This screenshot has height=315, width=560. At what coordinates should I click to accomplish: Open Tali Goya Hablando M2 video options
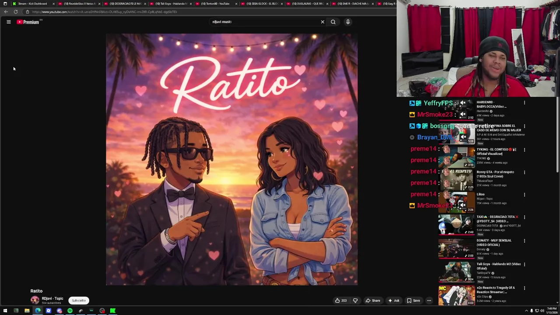[525, 265]
